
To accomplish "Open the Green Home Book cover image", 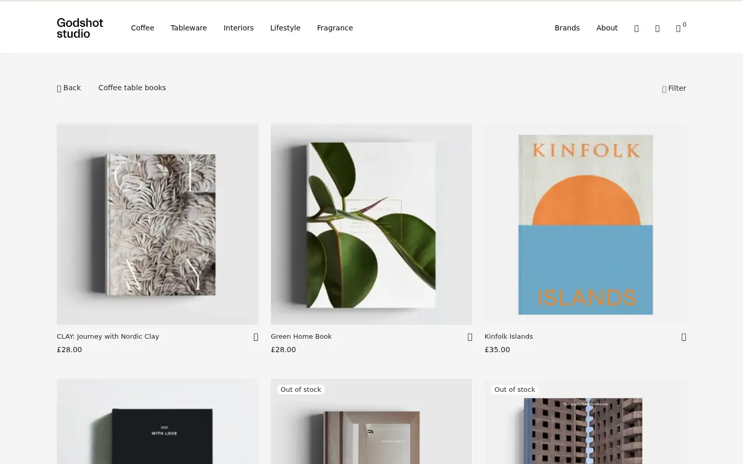I will 372,224.
